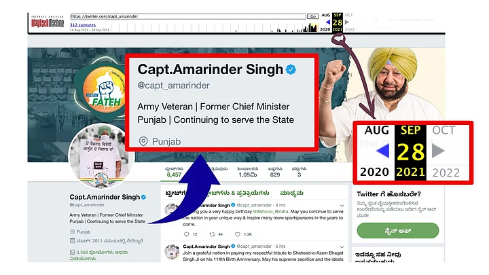Go to next capture using gray arrow
Image resolution: width=489 pixels, height=275 pixels.
[347, 22]
